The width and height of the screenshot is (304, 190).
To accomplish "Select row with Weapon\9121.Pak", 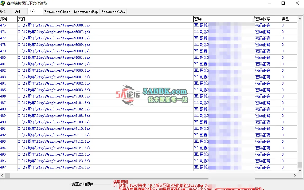I will tap(149, 148).
